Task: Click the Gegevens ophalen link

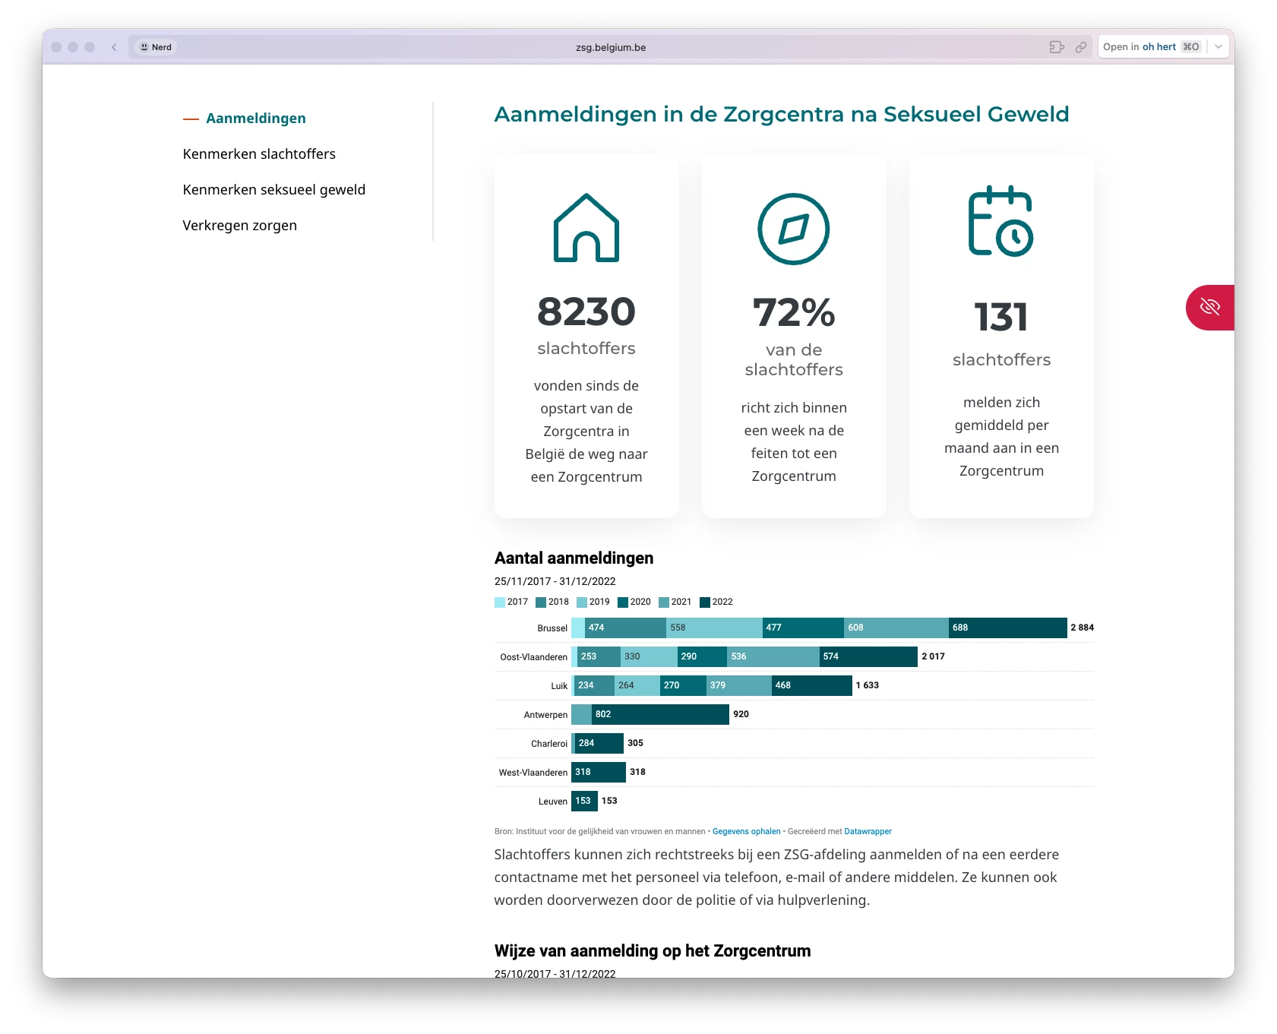Action: pos(746,832)
